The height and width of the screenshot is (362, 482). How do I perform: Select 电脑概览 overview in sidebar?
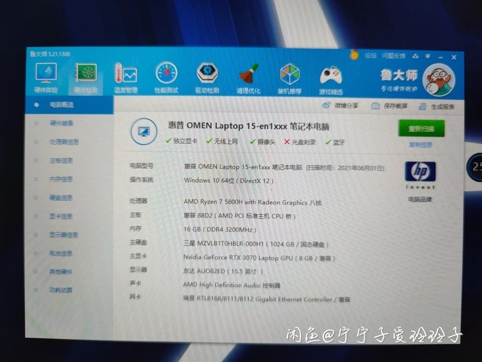[70, 105]
